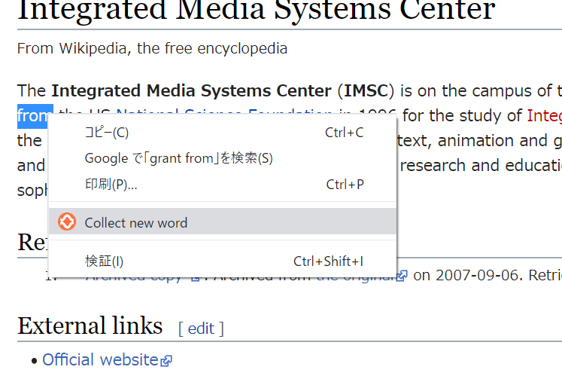
Task: Select the Print (Ctrl+P) menu entry
Action: [222, 185]
